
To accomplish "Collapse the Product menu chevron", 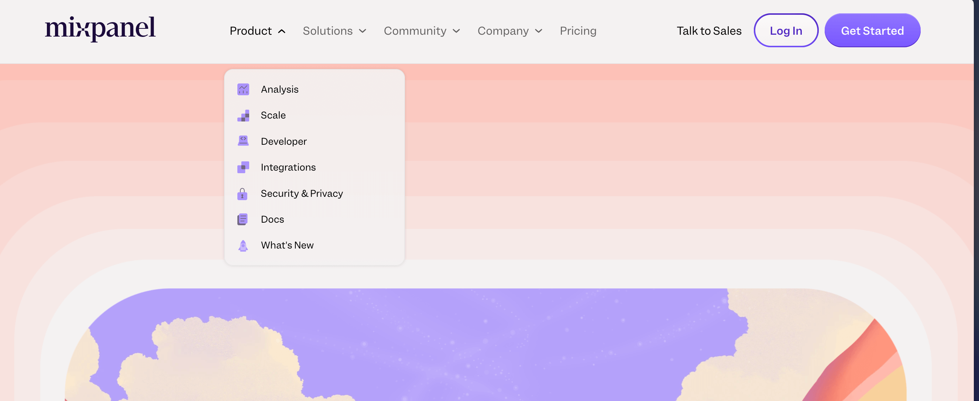I will 282,31.
